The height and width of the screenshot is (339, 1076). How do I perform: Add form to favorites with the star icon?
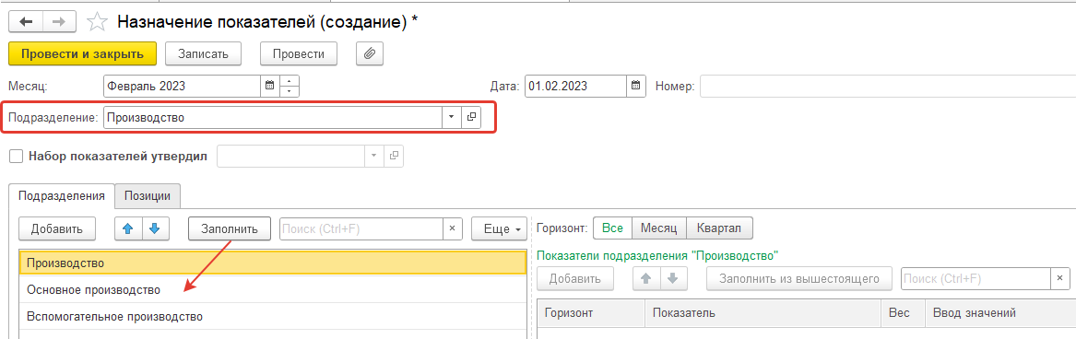97,22
